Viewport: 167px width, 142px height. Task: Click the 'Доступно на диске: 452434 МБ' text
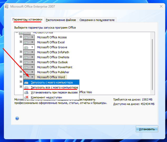(134, 104)
